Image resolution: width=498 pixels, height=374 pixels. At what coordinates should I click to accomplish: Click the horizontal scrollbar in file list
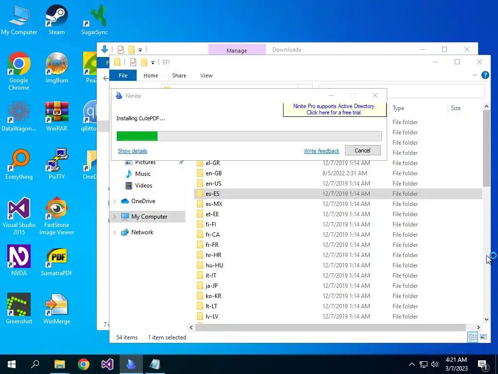point(330,327)
